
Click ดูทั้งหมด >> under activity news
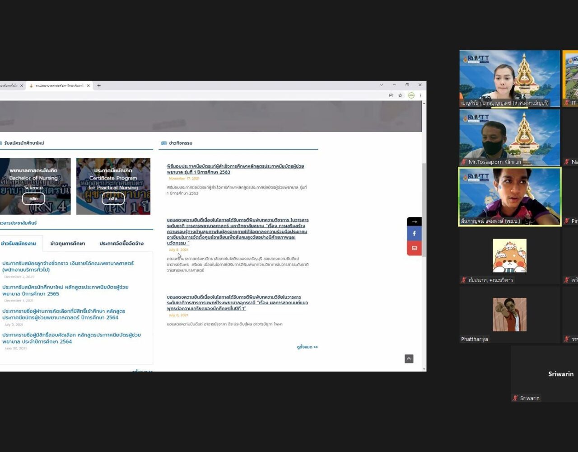[x=308, y=347]
